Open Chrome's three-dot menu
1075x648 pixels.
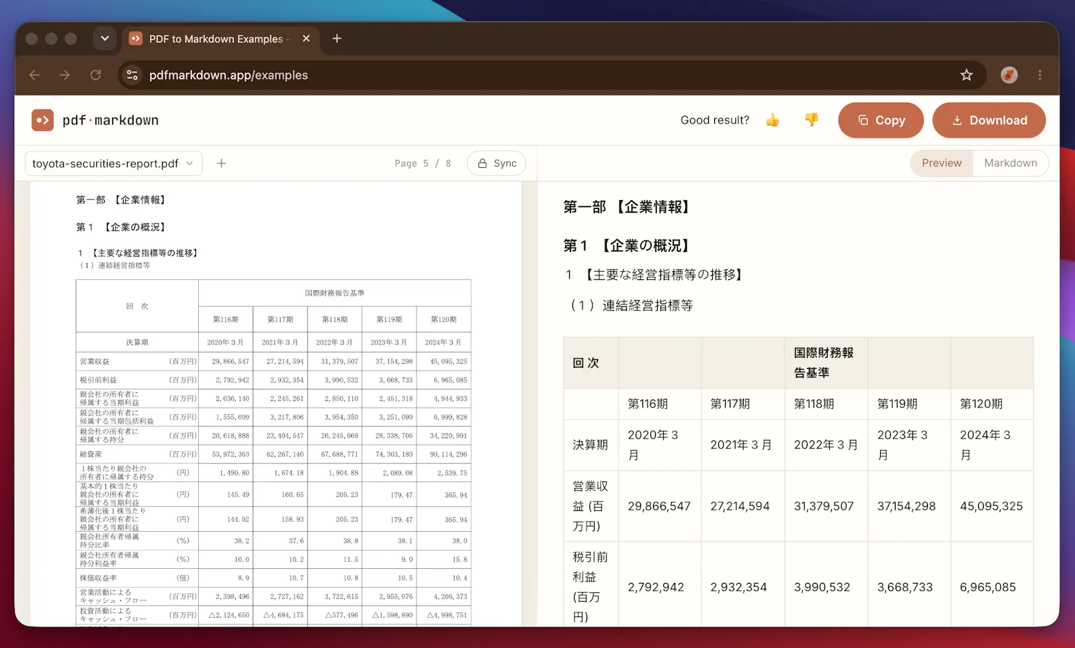click(x=1039, y=75)
